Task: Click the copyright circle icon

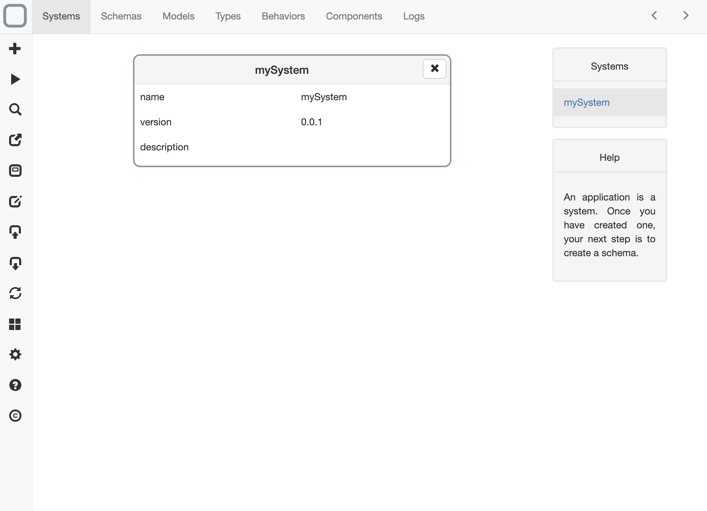Action: click(15, 416)
